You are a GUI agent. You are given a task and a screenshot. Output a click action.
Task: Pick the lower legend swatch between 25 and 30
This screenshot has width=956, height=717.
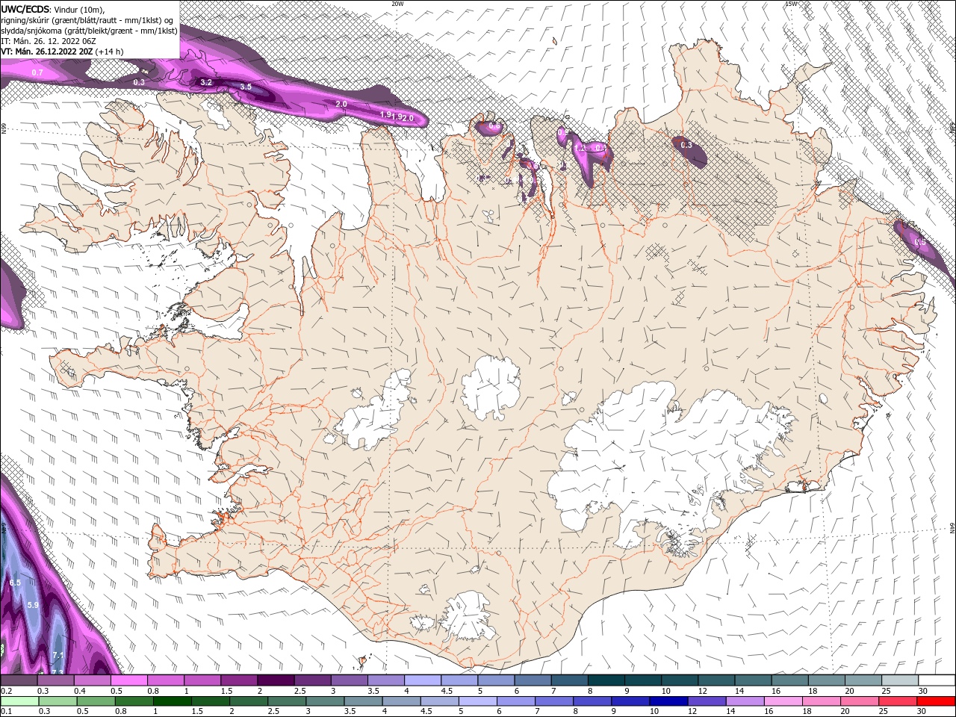tap(896, 700)
